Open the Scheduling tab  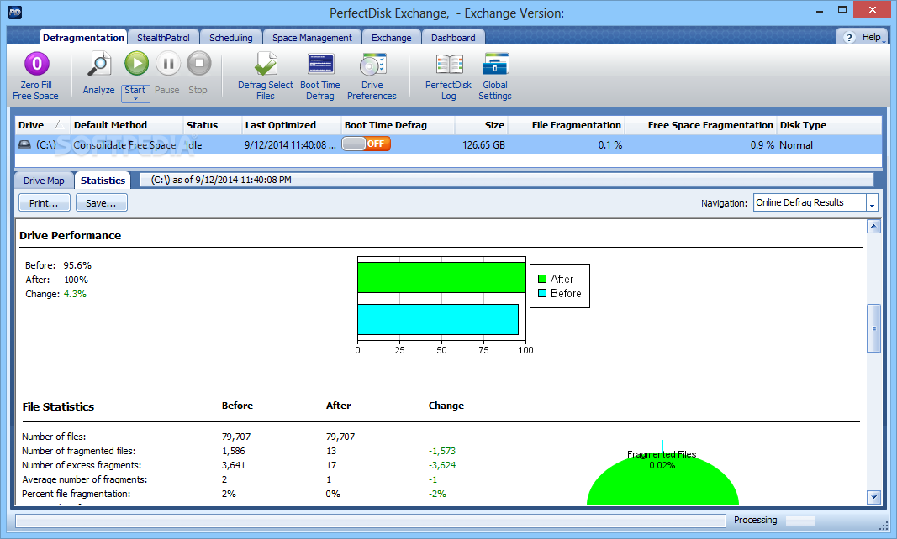[230, 37]
